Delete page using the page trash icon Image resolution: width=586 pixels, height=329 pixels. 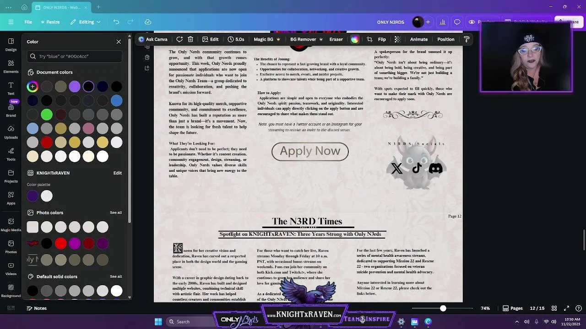pyautogui.click(x=147, y=57)
